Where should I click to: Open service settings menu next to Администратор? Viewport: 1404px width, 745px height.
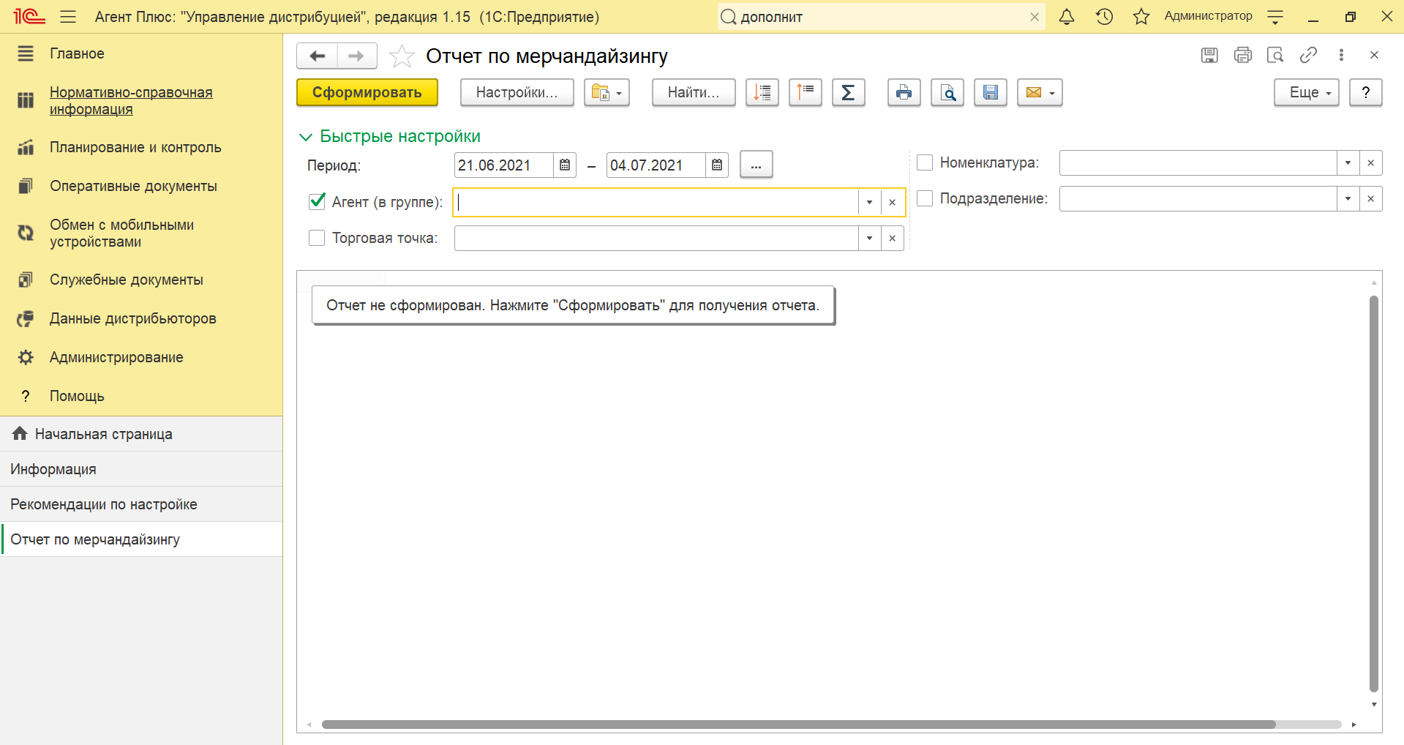1275,16
